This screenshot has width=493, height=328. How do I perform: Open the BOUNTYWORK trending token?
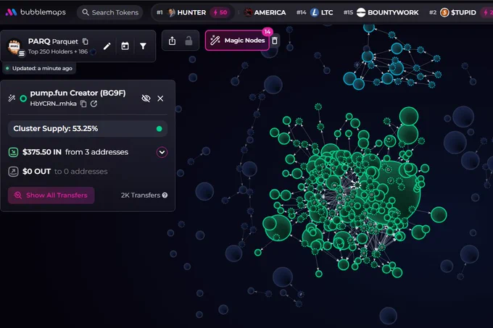click(x=381, y=12)
